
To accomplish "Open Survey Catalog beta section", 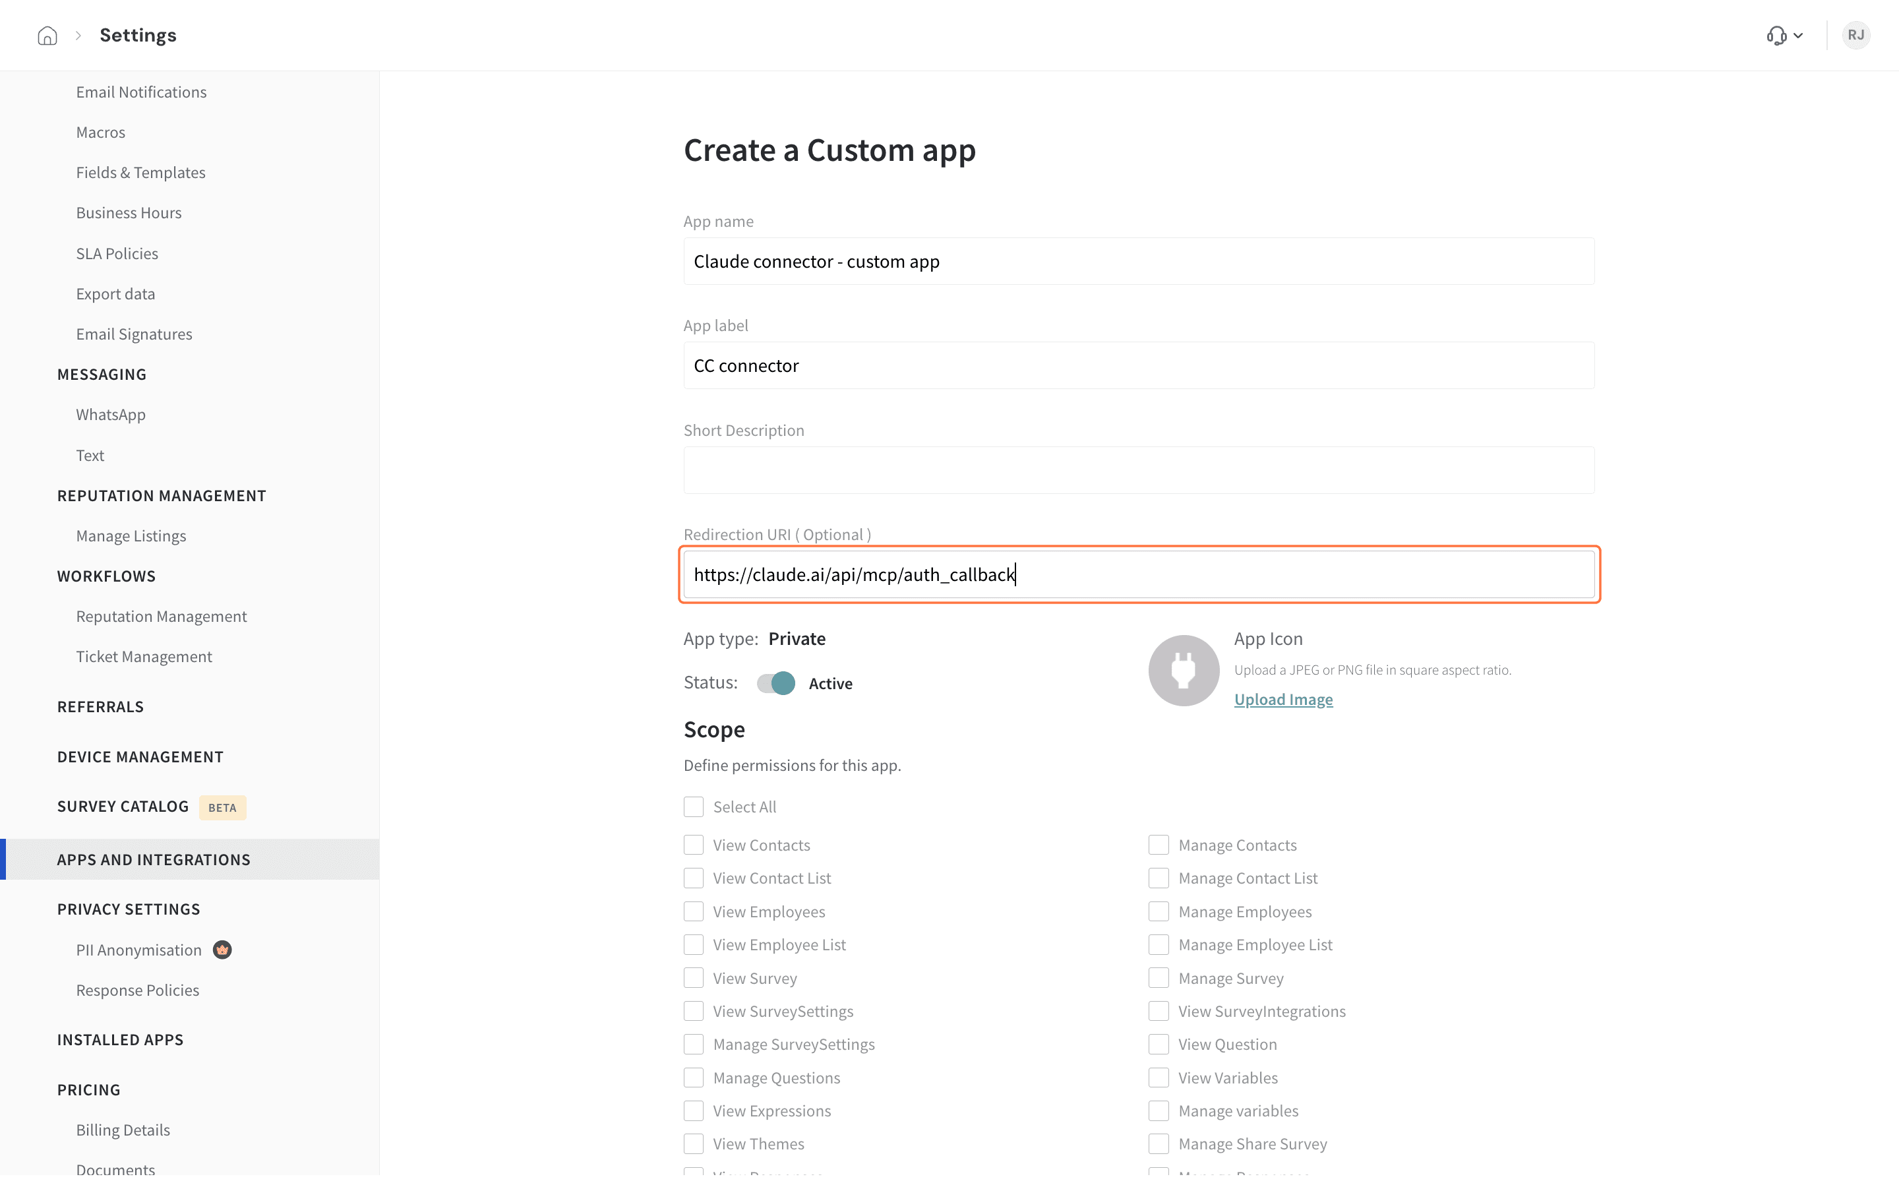I will click(123, 807).
